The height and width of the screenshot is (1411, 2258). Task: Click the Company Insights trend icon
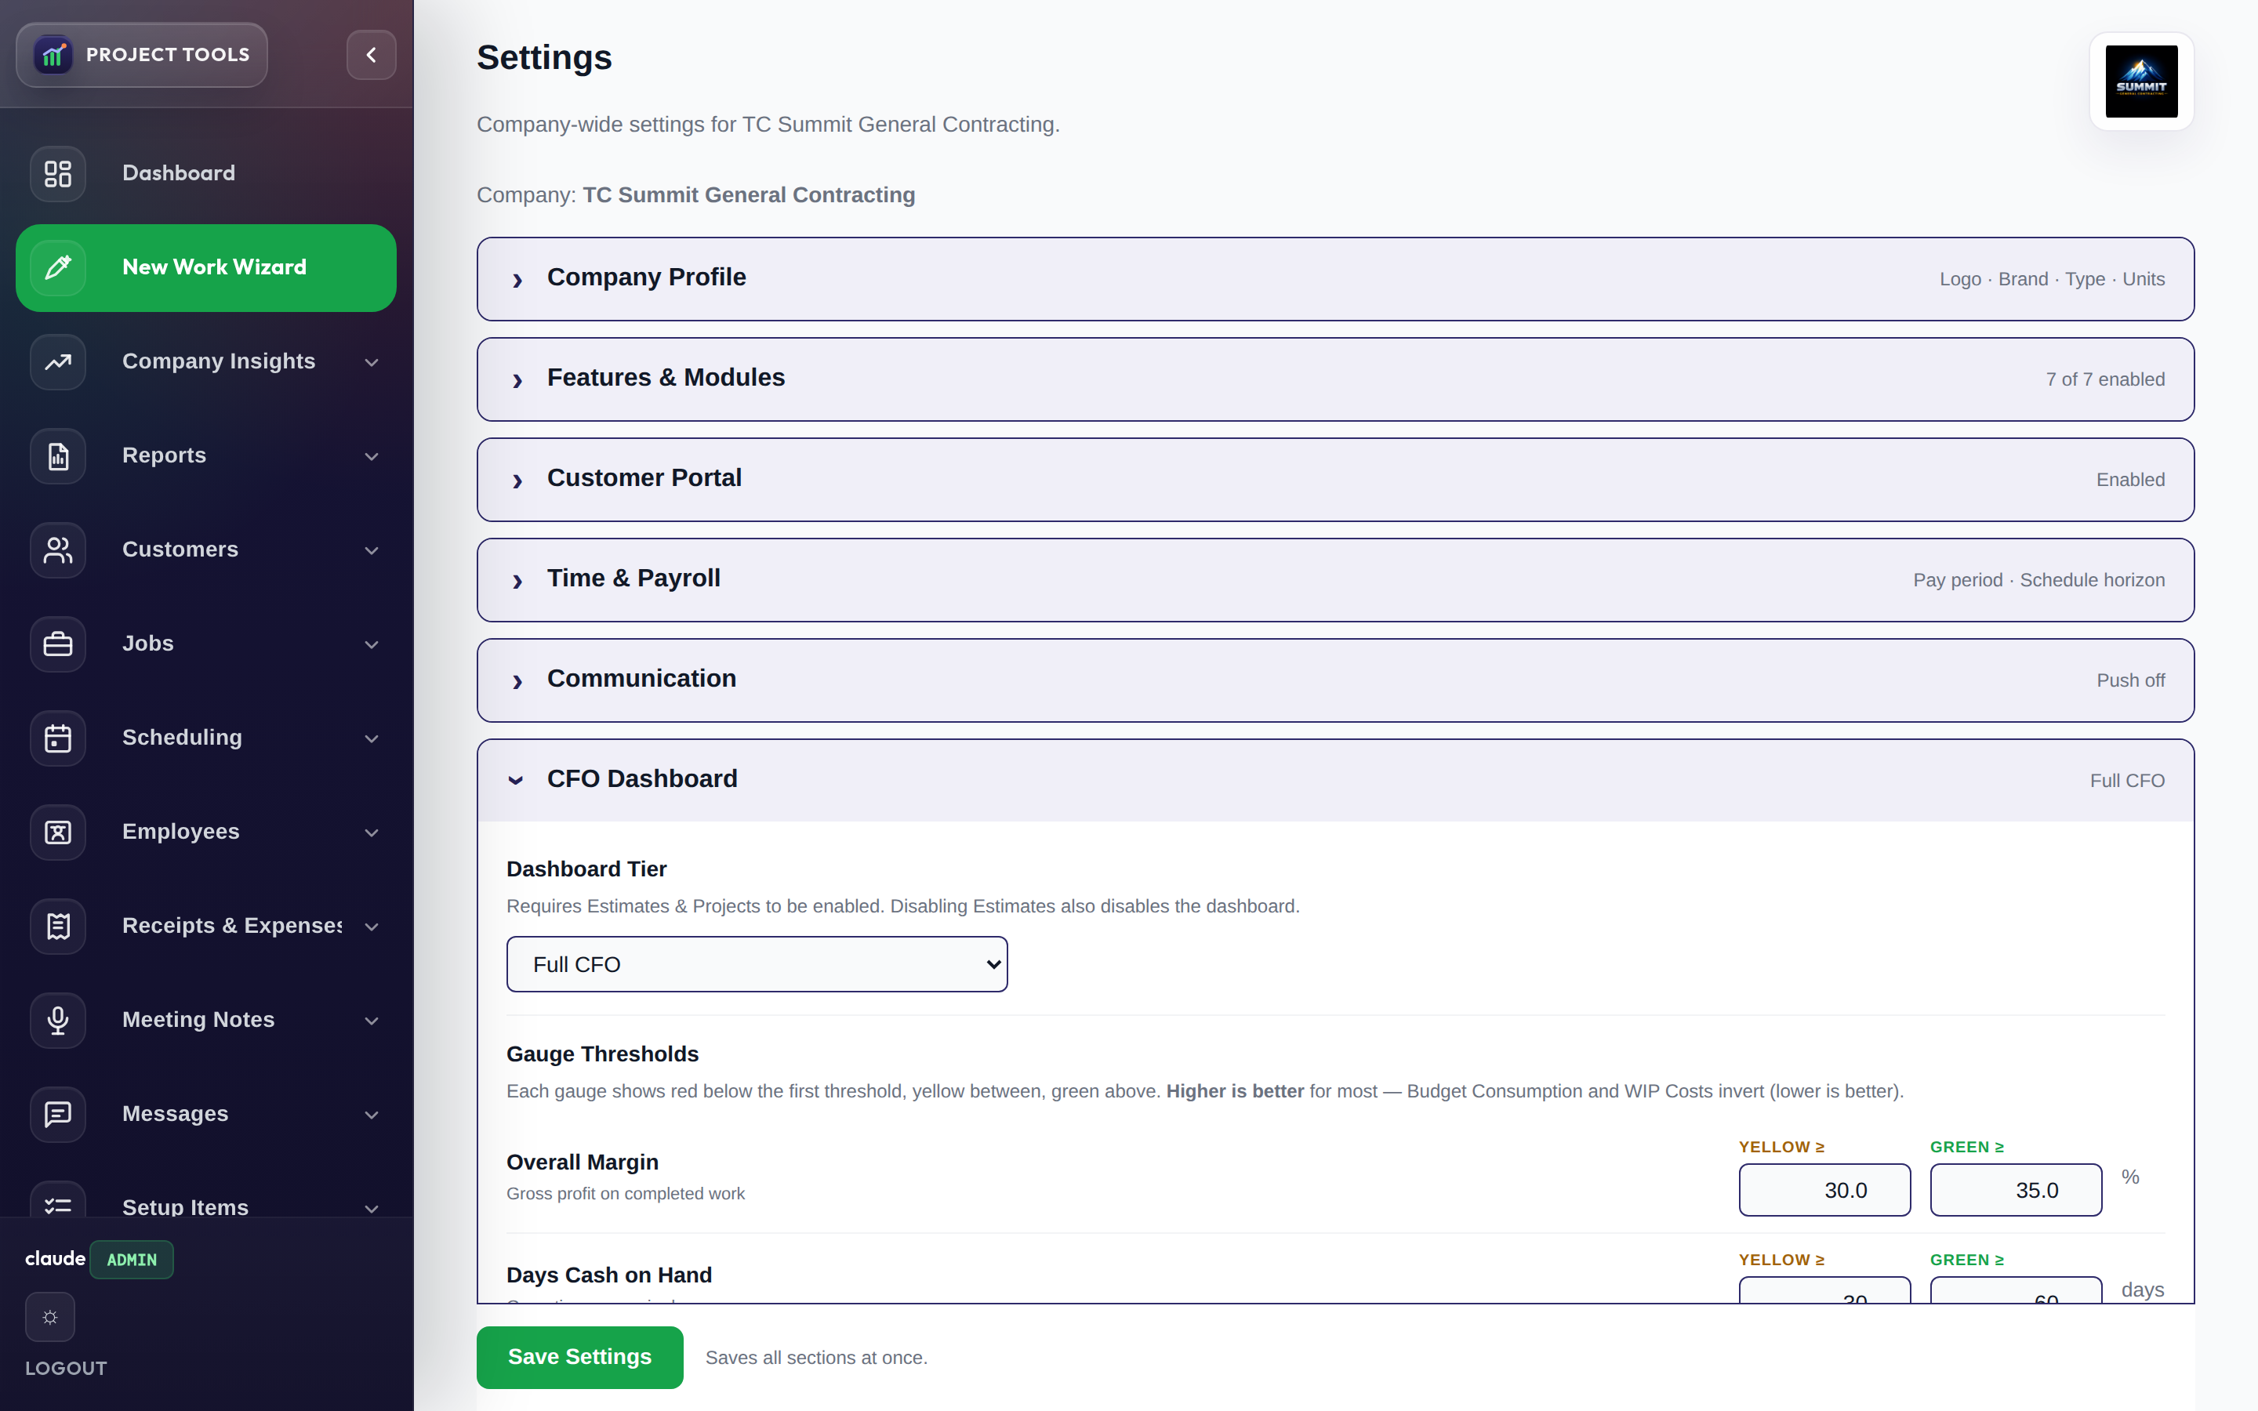(x=58, y=362)
